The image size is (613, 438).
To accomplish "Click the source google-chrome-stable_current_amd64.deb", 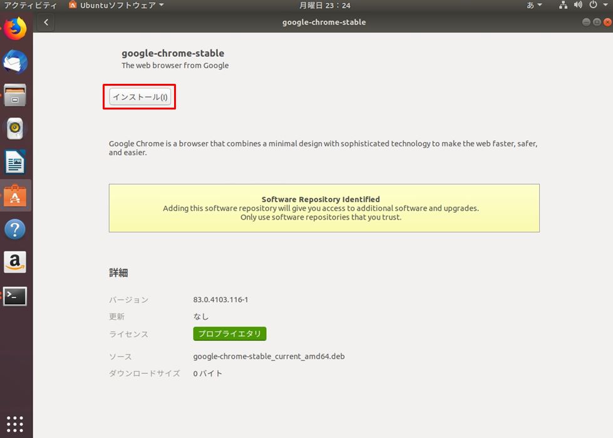I will click(269, 356).
